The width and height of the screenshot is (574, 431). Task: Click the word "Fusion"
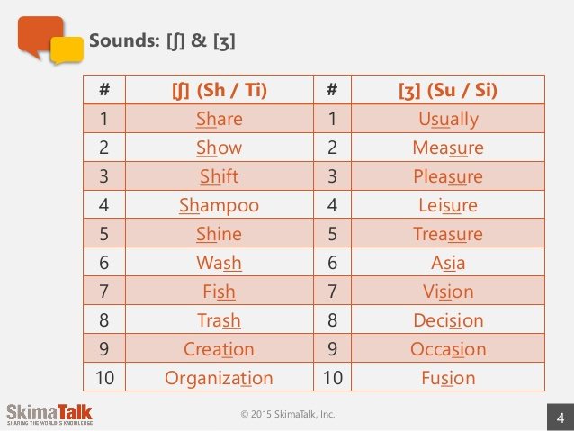coord(448,378)
